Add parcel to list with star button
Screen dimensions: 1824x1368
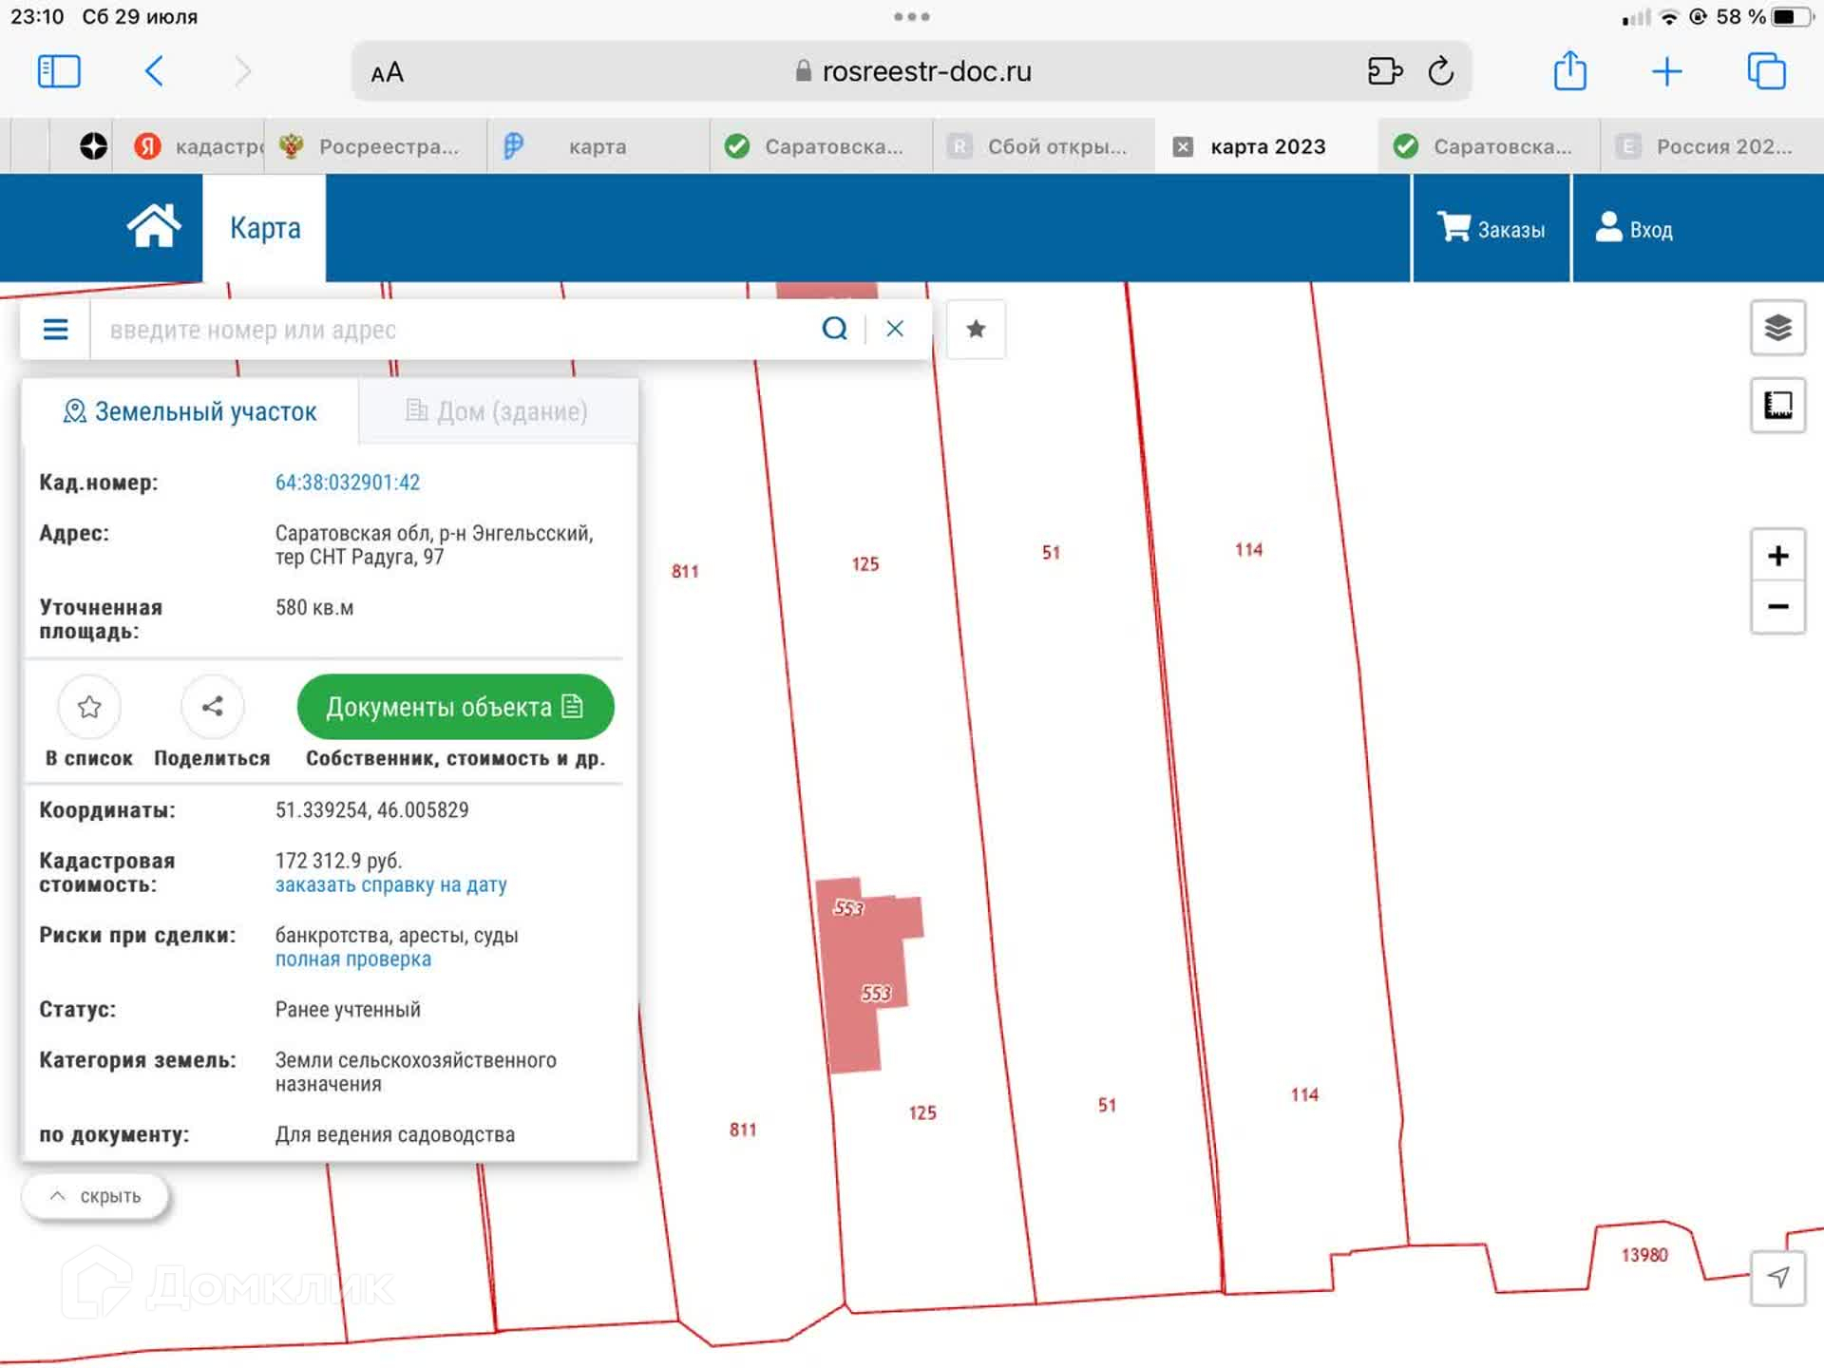point(89,707)
